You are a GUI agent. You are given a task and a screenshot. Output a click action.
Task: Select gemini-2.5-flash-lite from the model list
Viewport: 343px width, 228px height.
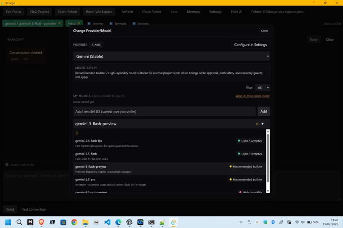169,143
